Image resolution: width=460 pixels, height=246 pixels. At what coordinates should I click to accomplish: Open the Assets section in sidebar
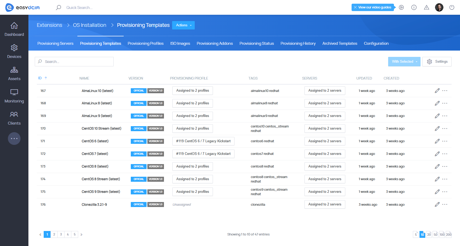click(14, 73)
